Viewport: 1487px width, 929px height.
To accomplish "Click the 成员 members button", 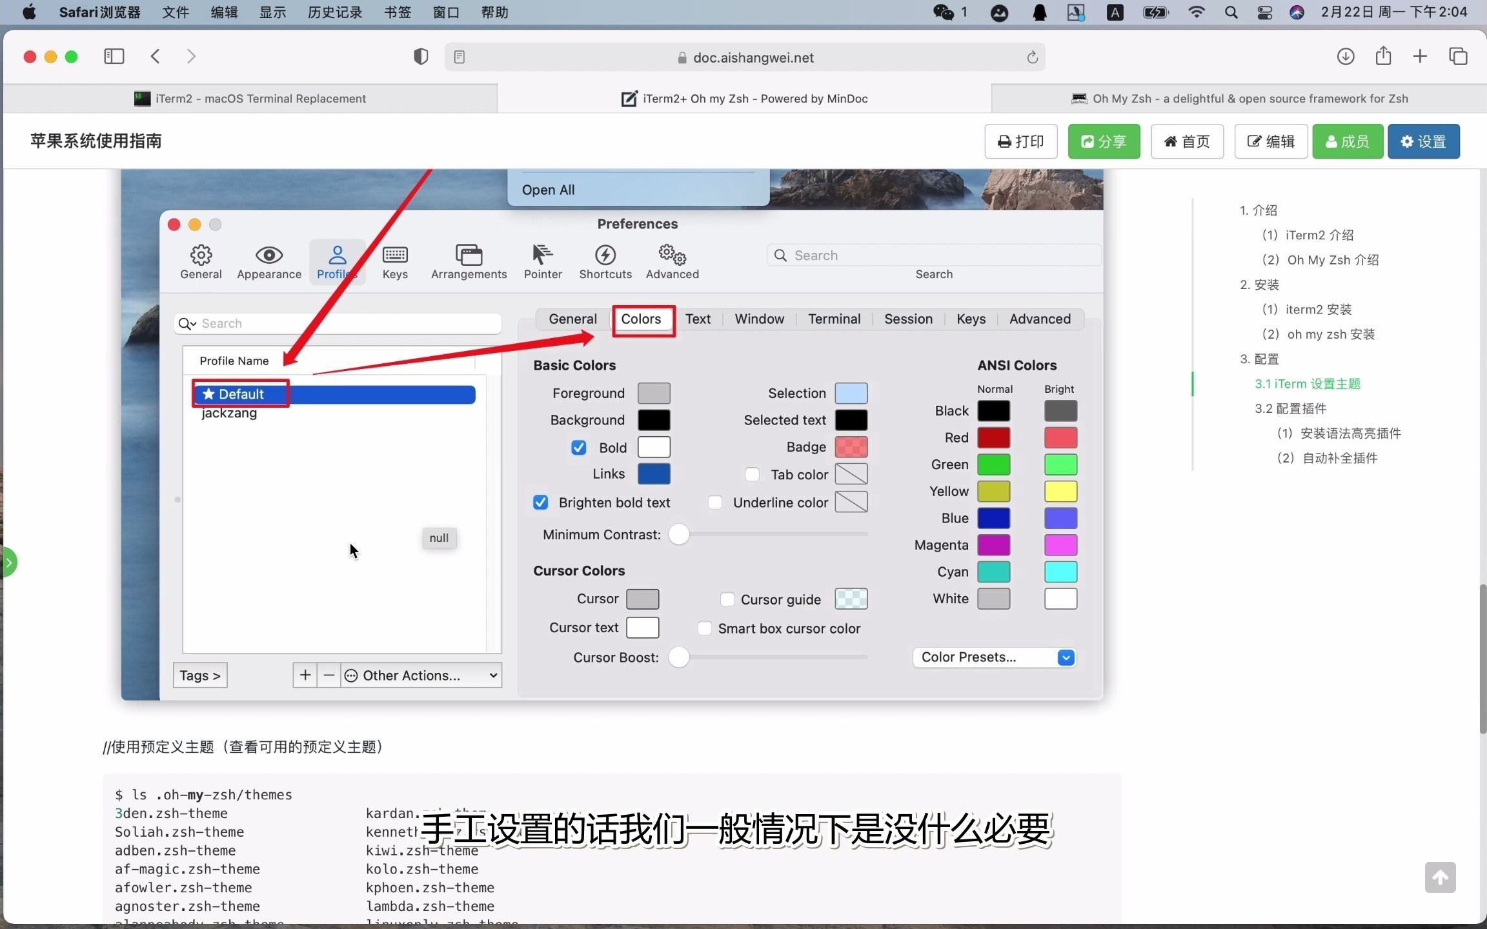I will pos(1348,141).
